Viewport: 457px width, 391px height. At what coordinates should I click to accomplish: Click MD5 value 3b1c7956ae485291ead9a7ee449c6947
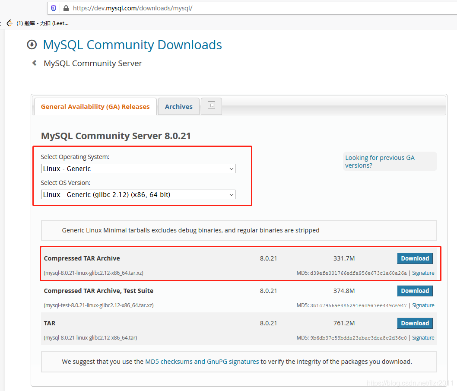point(358,305)
